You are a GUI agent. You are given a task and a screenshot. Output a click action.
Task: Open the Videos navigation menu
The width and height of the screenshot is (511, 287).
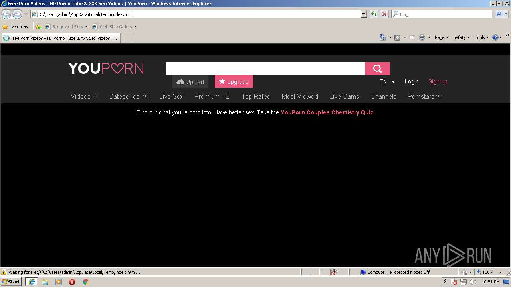[x=84, y=96]
